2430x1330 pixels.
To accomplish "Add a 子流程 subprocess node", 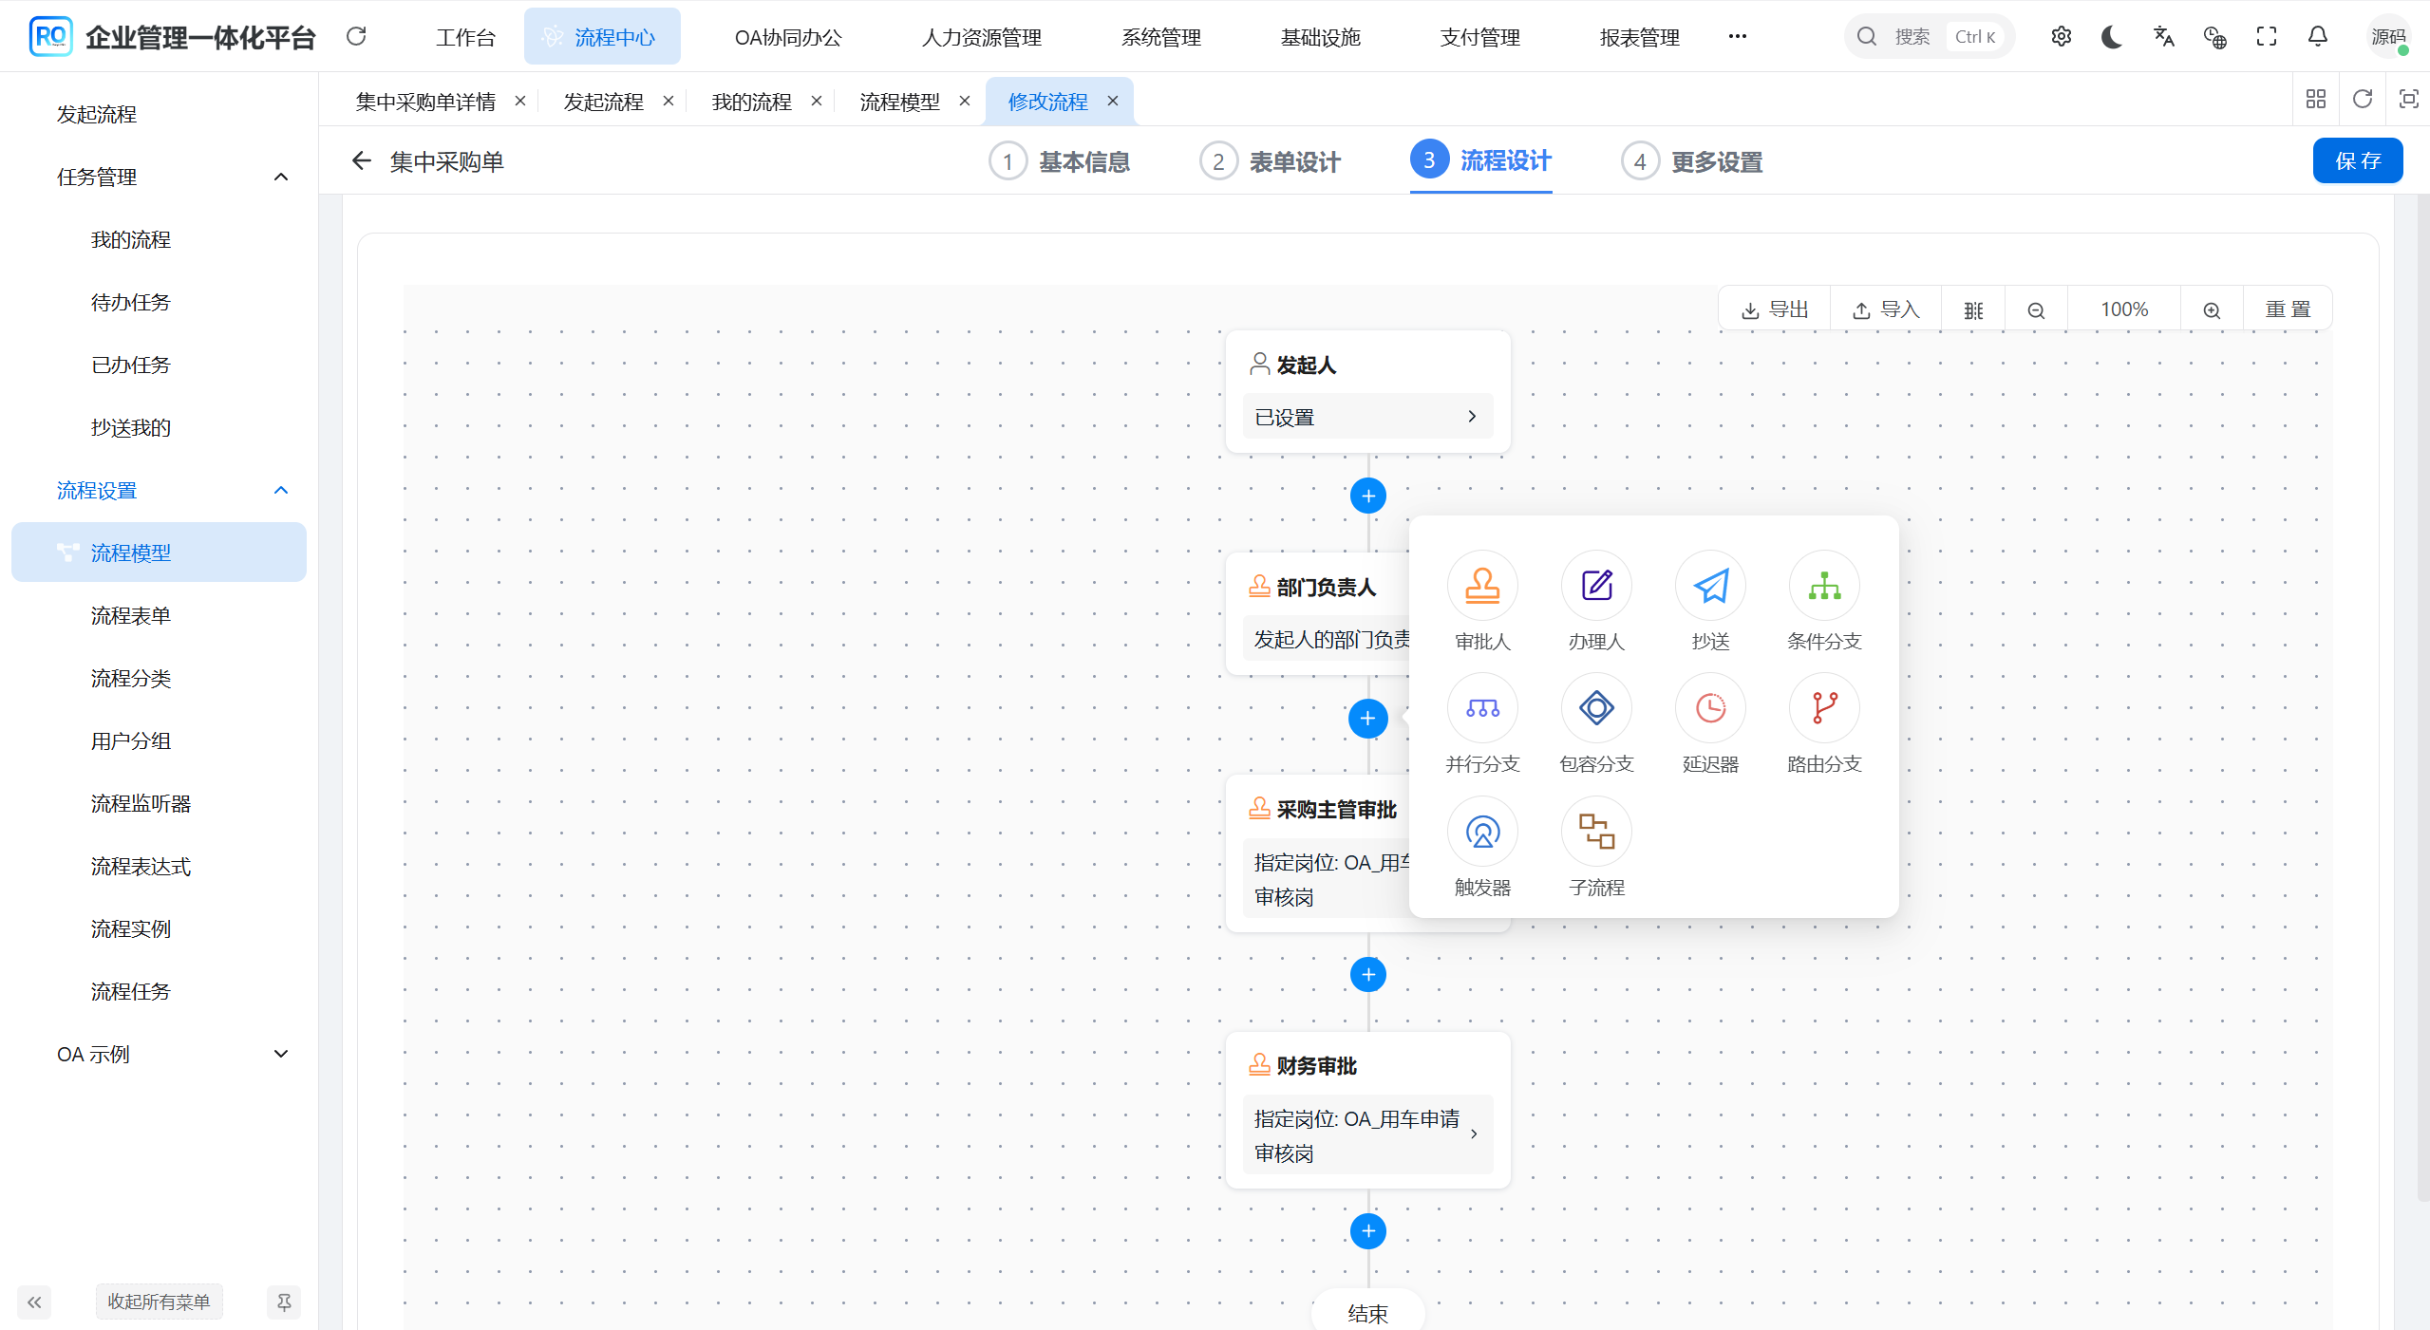I will [x=1594, y=832].
